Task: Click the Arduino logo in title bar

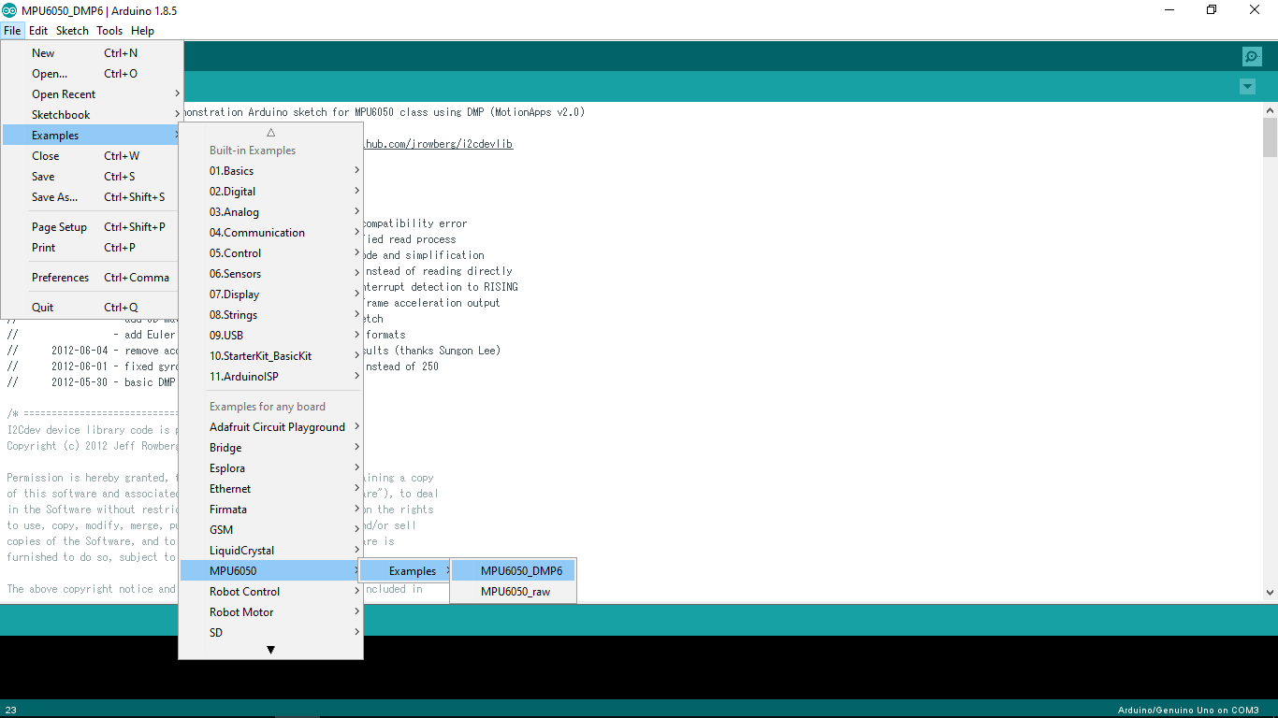Action: pyautogui.click(x=9, y=10)
